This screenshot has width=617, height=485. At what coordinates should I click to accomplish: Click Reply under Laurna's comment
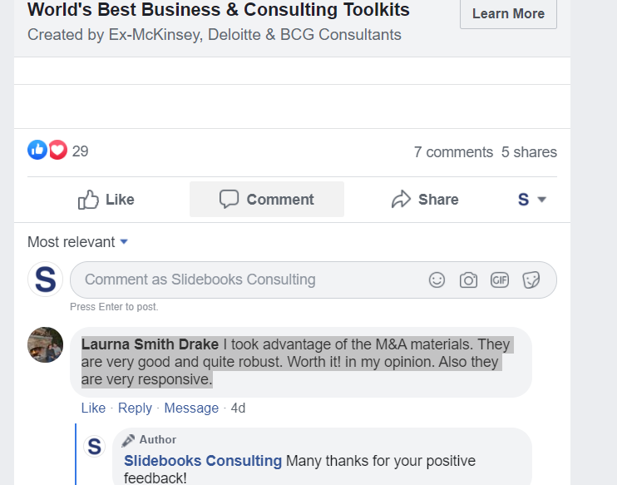[x=135, y=408]
